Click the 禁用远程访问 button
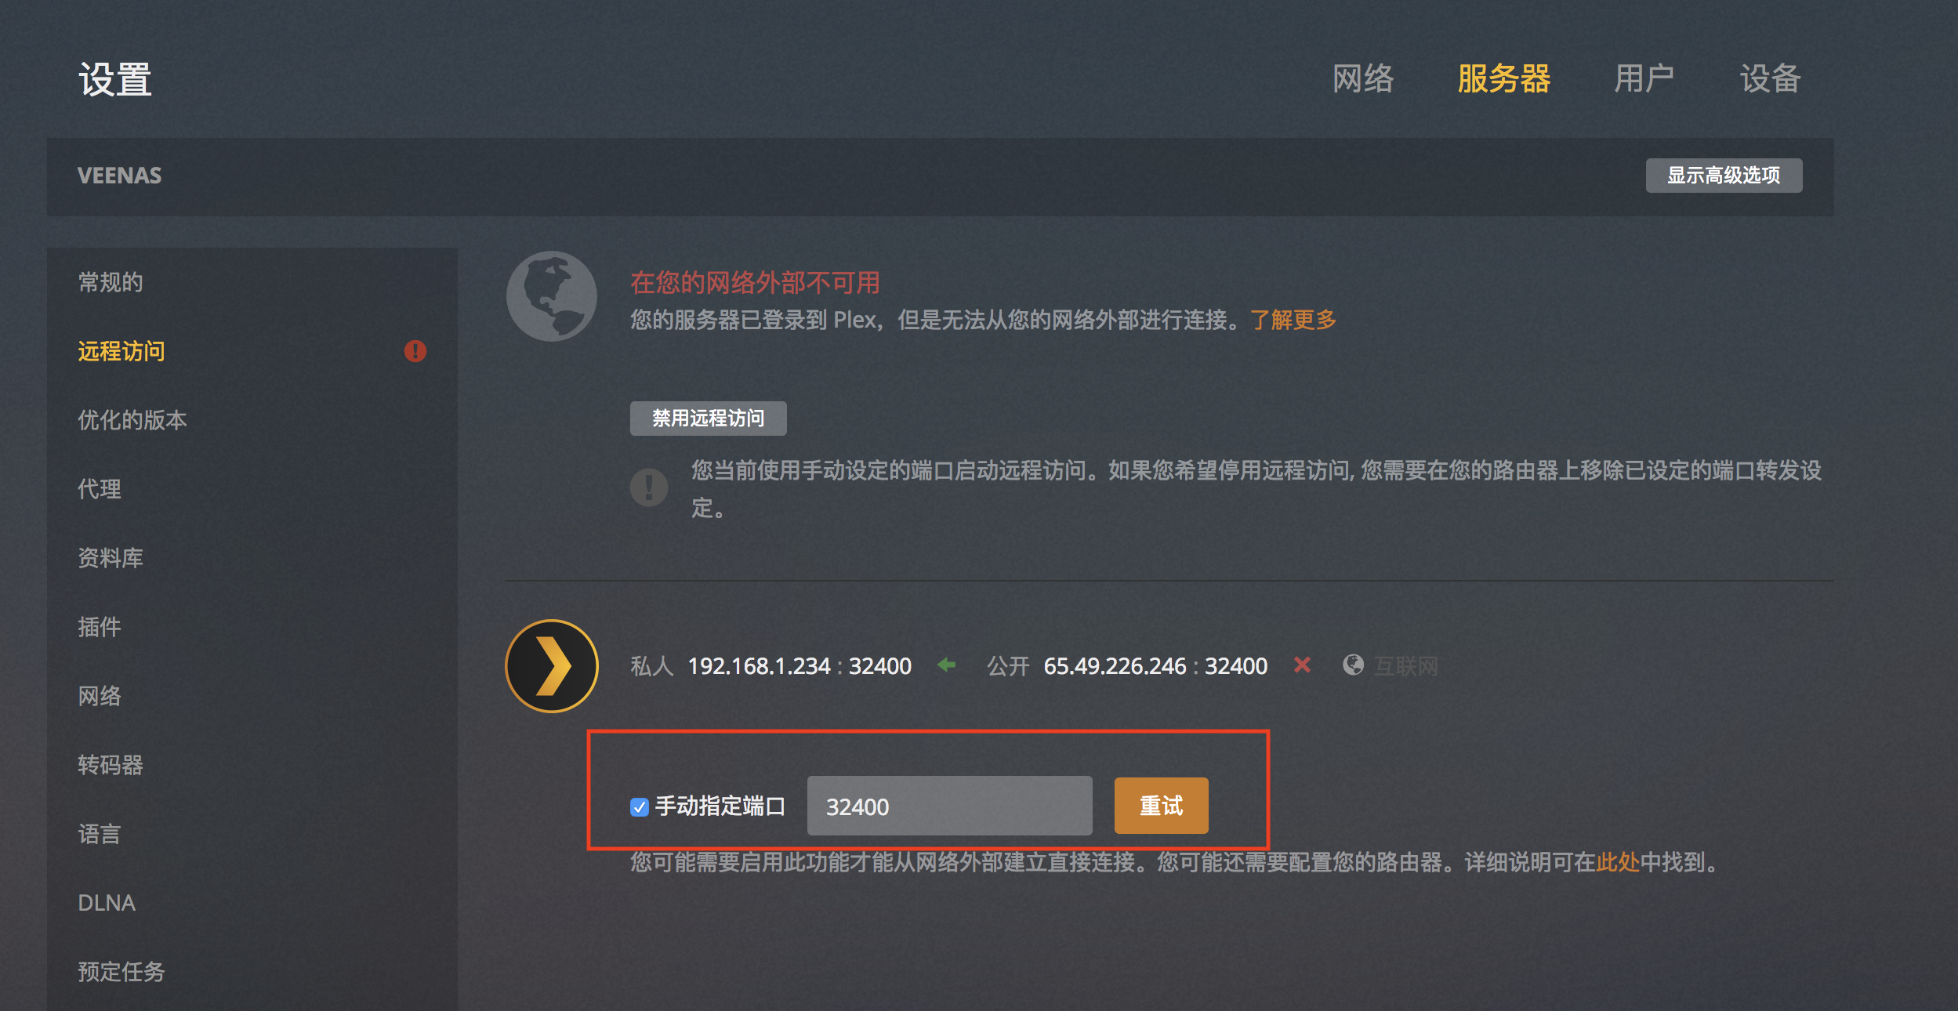Viewport: 1958px width, 1011px height. point(708,419)
